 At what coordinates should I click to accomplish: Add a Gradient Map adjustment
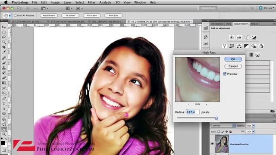(x=251, y=55)
